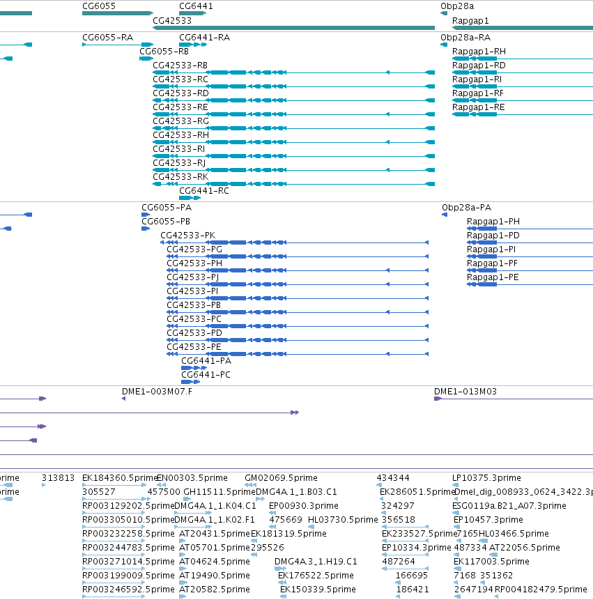593x600 pixels.
Task: Select transcript CG42533-RH label
Action: 180,135
